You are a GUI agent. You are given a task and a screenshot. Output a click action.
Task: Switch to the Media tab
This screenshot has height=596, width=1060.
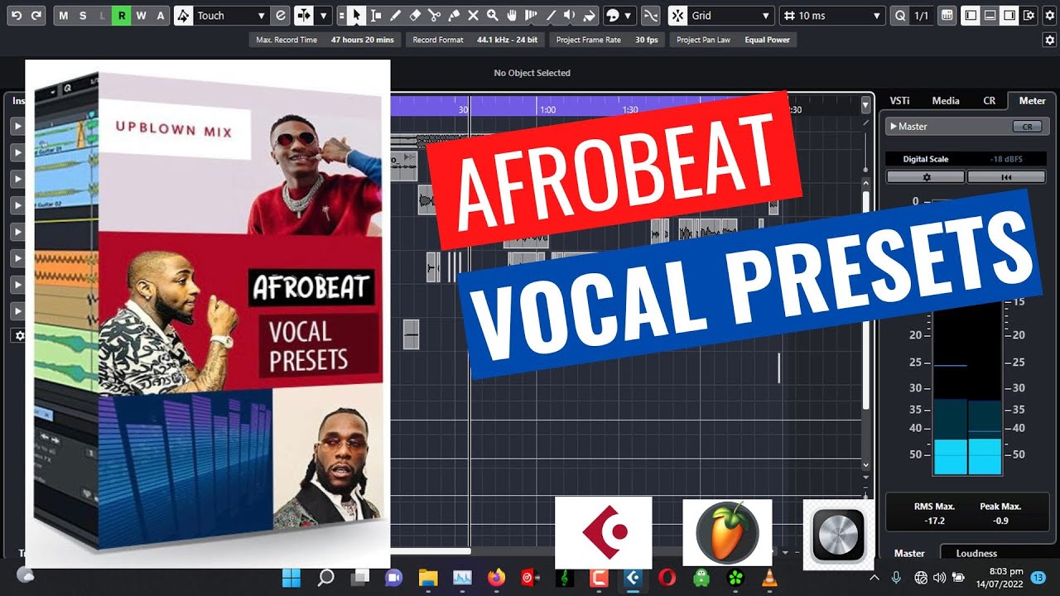(946, 100)
